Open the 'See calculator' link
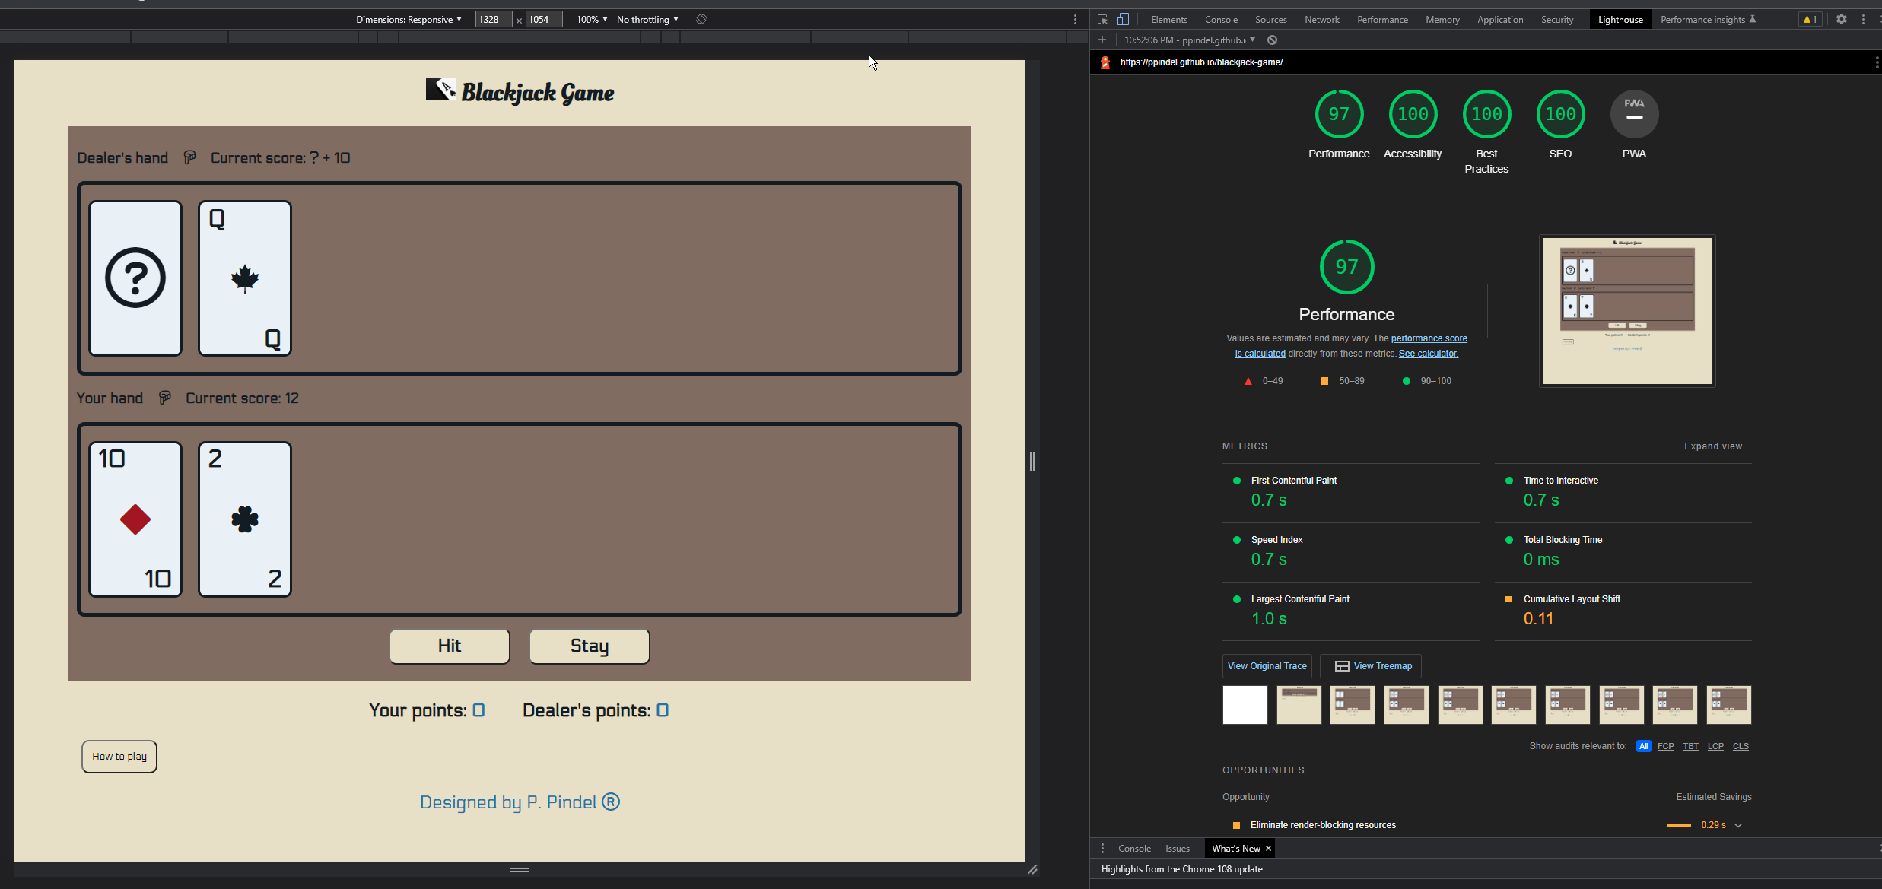Image resolution: width=1882 pixels, height=889 pixels. tap(1428, 353)
